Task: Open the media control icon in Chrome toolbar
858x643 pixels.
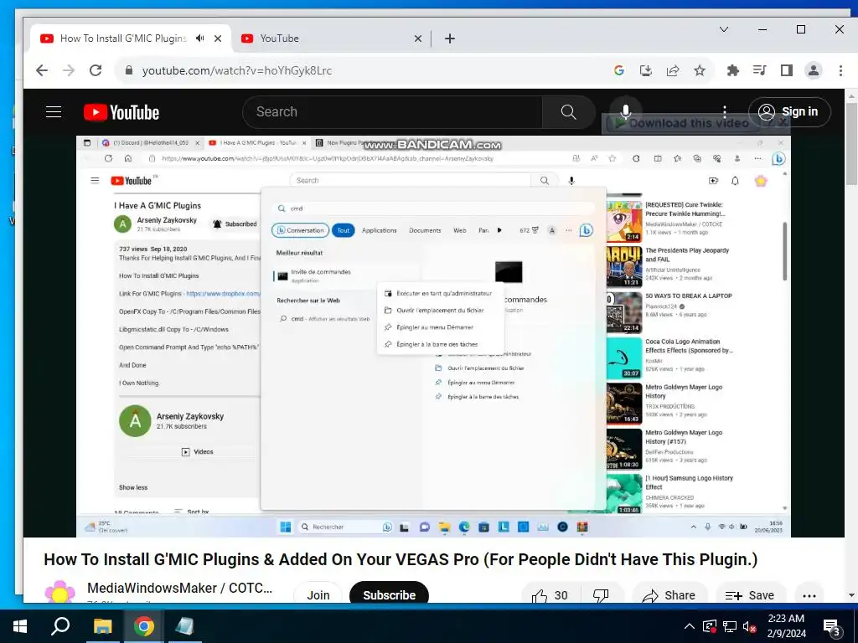Action: [x=759, y=70]
